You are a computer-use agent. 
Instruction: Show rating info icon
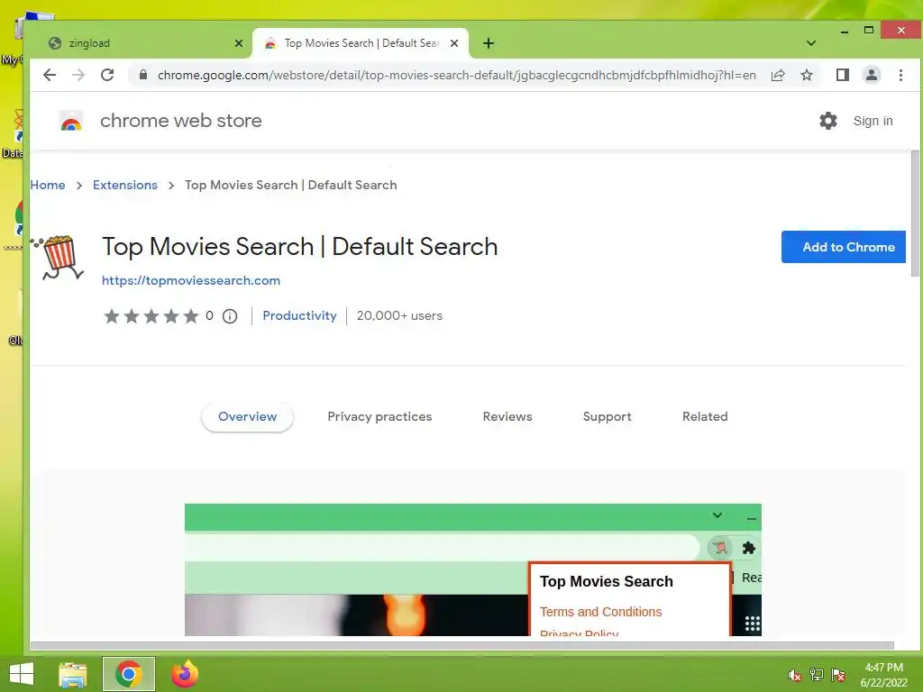pos(230,316)
